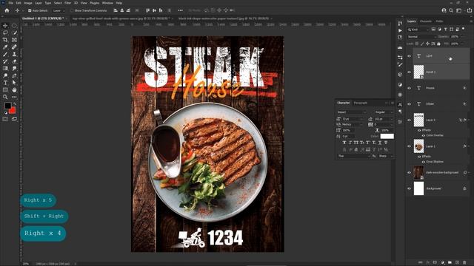Select the Clone Stamp tool
The width and height of the screenshot is (474, 266).
point(14,54)
